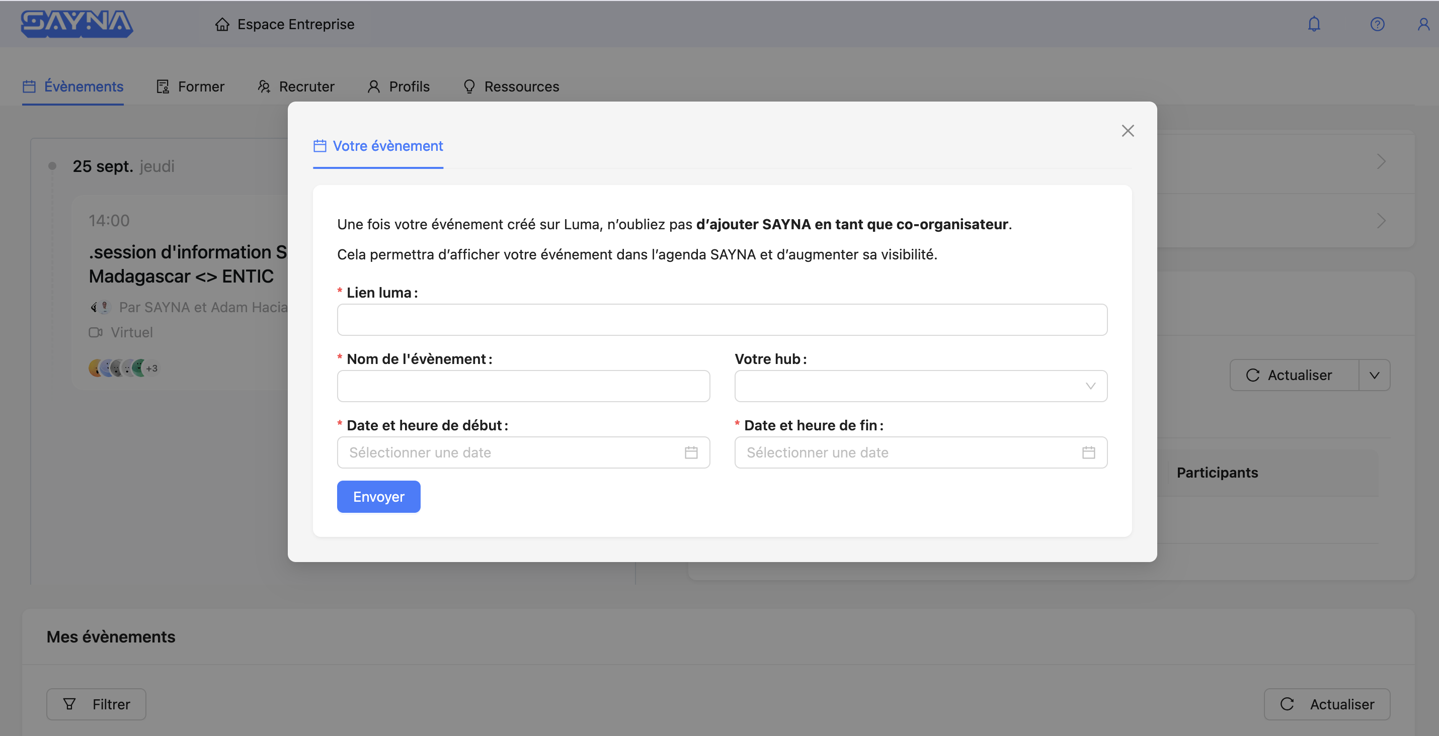Viewport: 1439px width, 736px height.
Task: Click the SAYNA logo
Action: [x=77, y=24]
